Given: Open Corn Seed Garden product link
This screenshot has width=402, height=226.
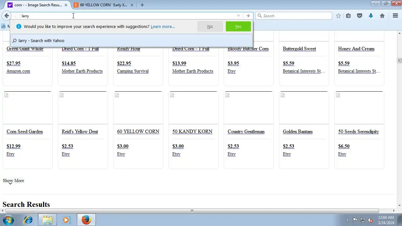Looking at the screenshot, I should pyautogui.click(x=24, y=132).
